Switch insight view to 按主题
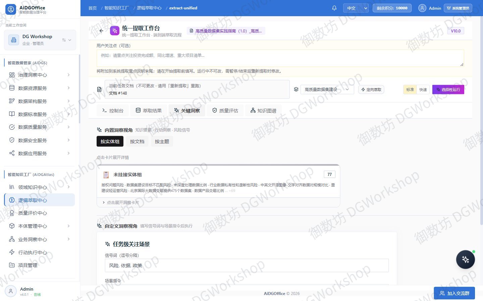This screenshot has height=301, width=483. [x=162, y=141]
